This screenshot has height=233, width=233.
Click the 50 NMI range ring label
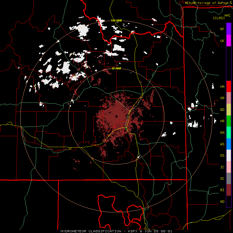[x=116, y=69]
